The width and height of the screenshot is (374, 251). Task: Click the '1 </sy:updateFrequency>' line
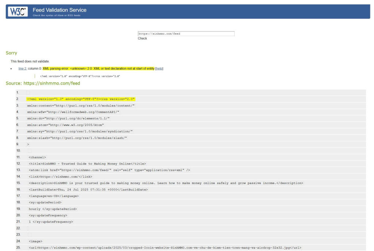[51, 222]
